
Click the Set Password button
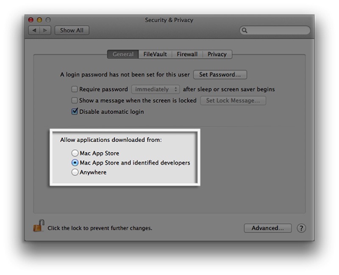pyautogui.click(x=220, y=74)
